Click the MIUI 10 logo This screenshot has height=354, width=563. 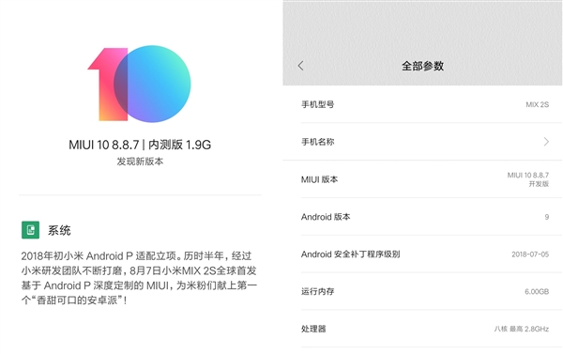(x=139, y=84)
